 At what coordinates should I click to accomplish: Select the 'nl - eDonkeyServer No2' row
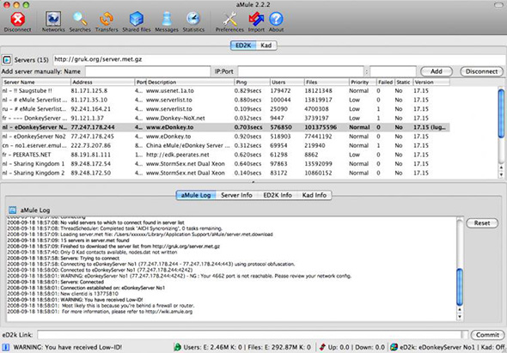coord(226,137)
